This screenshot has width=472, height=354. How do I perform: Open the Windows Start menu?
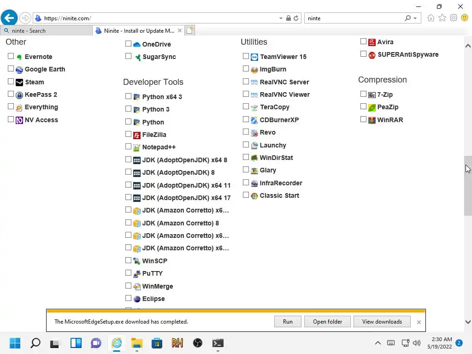(15, 343)
